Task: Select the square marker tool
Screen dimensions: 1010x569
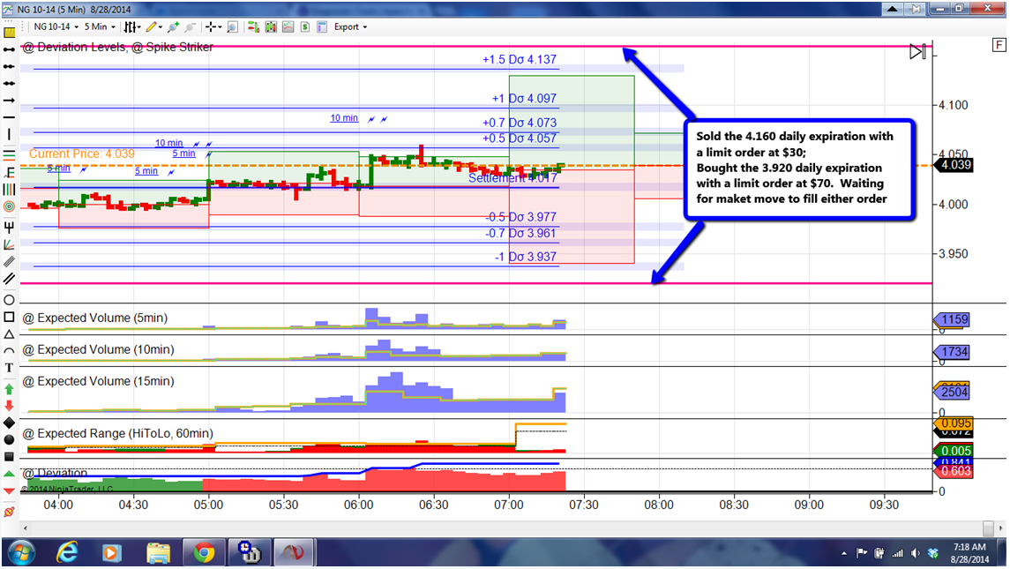Action: [9, 456]
